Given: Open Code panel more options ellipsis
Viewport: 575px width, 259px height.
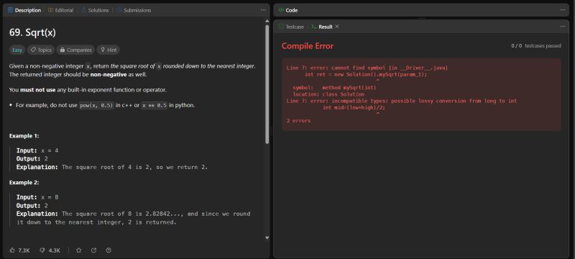Looking at the screenshot, I should pyautogui.click(x=563, y=10).
